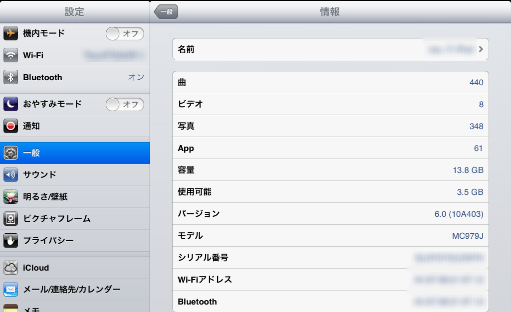Tap the speaker icon for サウンド
Image resolution: width=511 pixels, height=312 pixels.
tap(11, 175)
